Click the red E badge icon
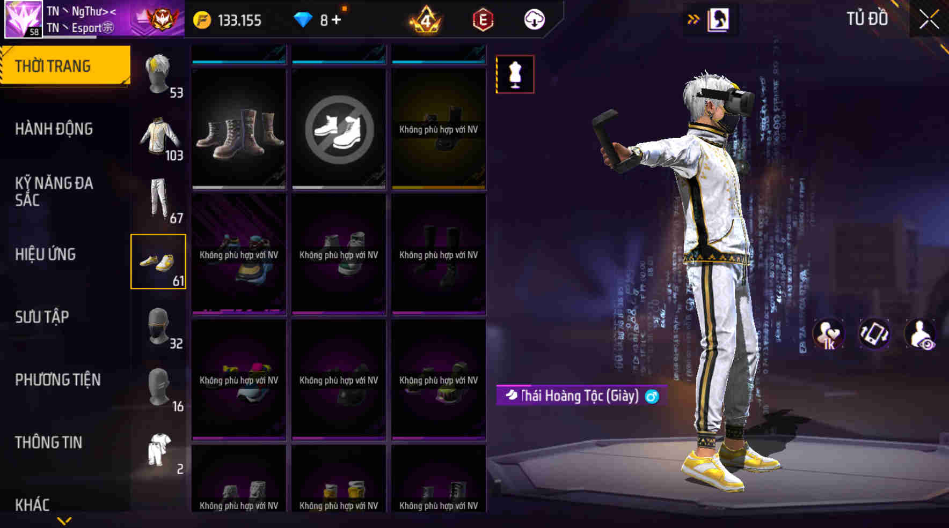The width and height of the screenshot is (949, 528). 483,20
